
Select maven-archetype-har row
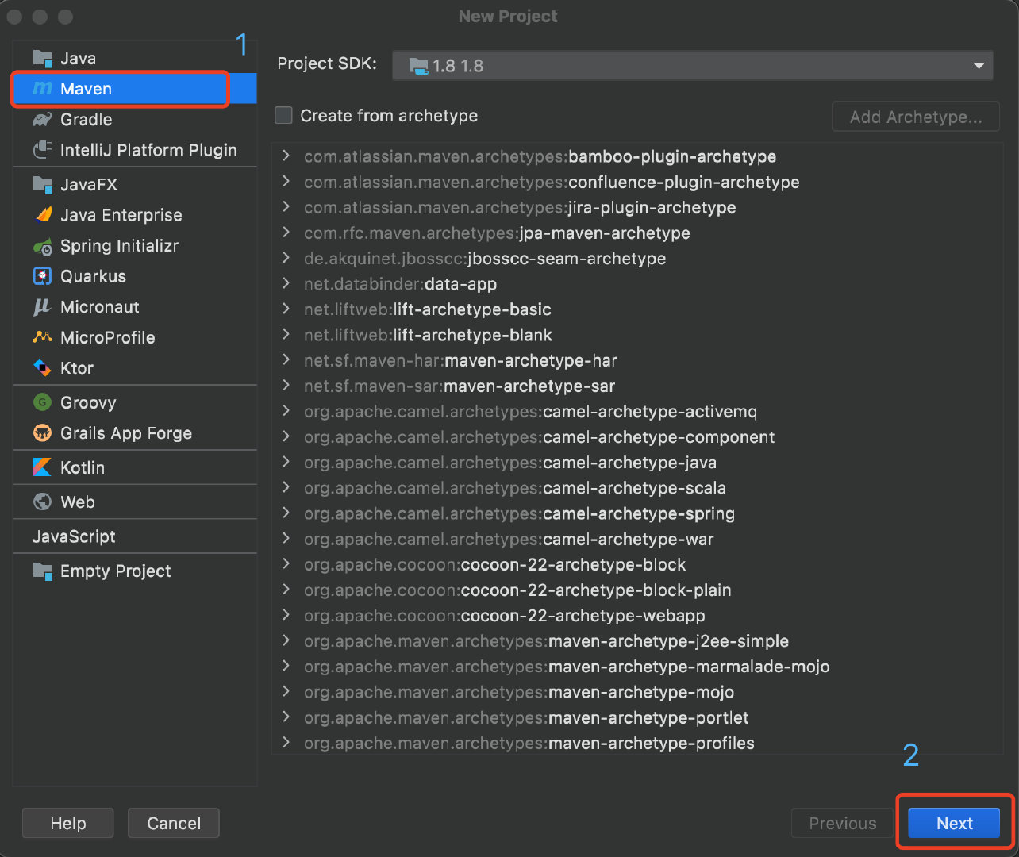636,360
